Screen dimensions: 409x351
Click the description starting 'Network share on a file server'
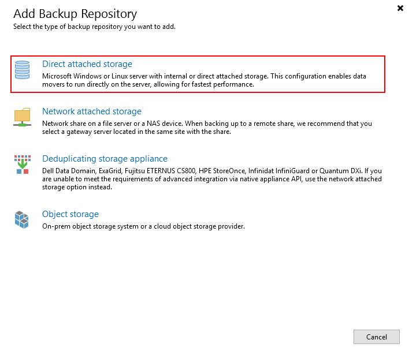[207, 128]
